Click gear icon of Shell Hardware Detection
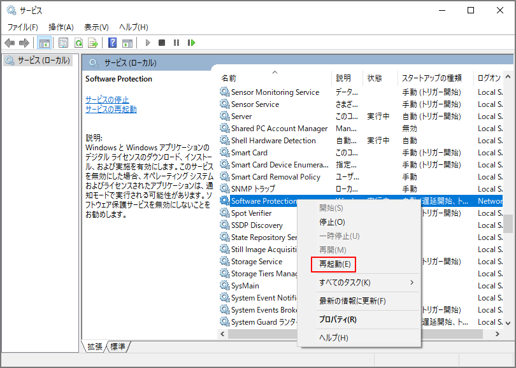This screenshot has width=516, height=368. pyautogui.click(x=225, y=141)
